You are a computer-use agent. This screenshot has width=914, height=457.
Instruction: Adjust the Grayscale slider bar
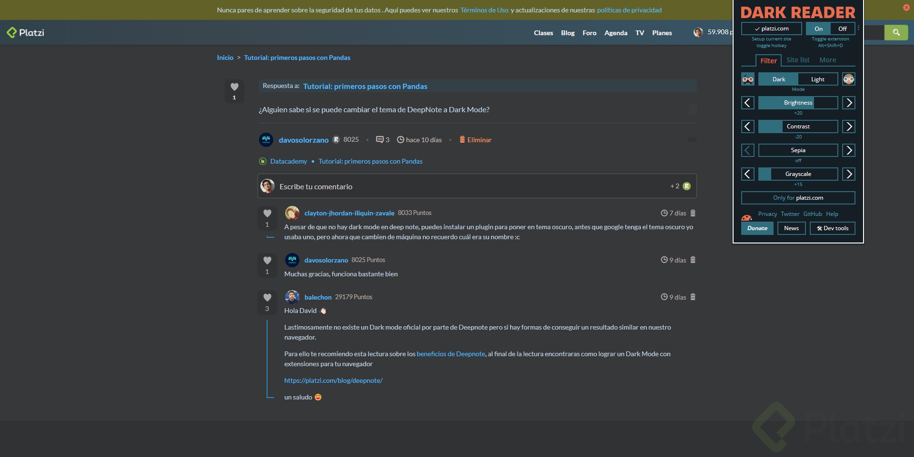(x=798, y=174)
